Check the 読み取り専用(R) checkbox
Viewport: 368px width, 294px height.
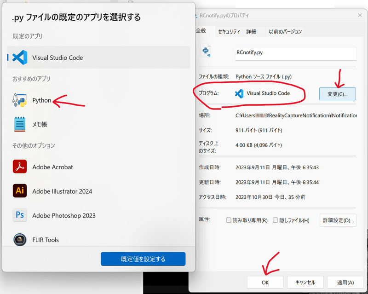[x=228, y=220]
